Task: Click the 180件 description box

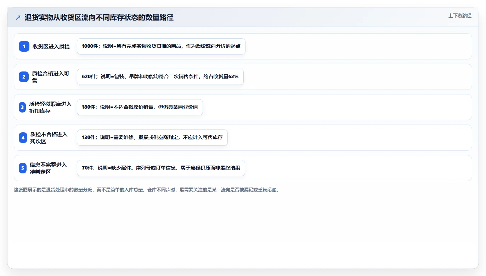Action: [x=140, y=107]
